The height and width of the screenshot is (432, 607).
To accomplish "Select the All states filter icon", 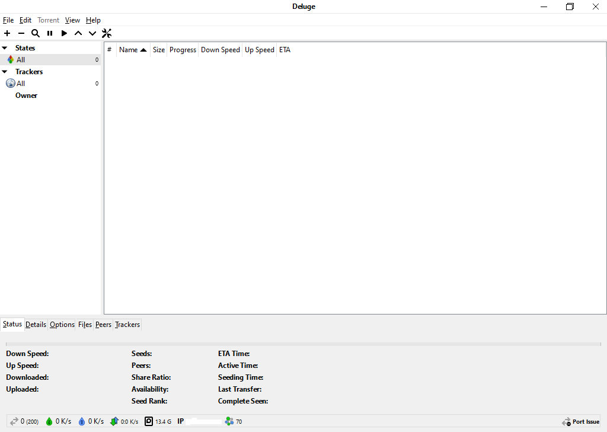I will click(11, 60).
